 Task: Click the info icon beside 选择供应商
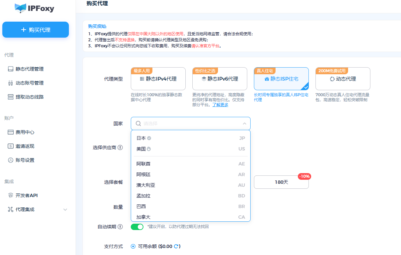pyautogui.click(x=120, y=147)
